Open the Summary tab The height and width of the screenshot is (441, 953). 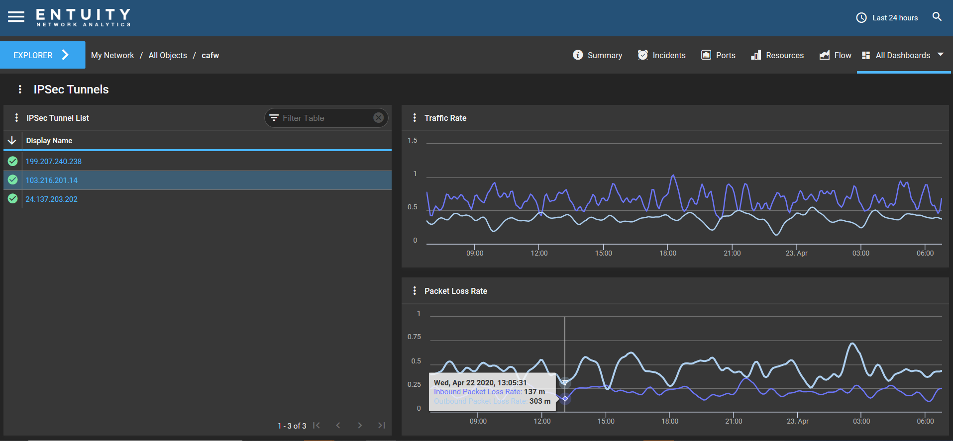click(597, 55)
